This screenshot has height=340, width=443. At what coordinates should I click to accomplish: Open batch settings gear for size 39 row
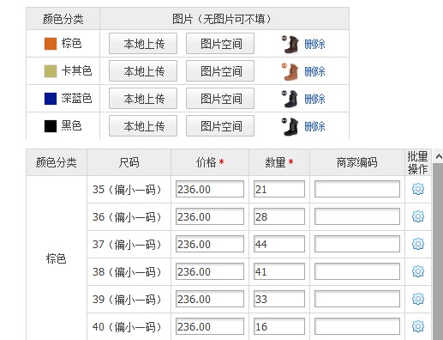[x=418, y=299]
